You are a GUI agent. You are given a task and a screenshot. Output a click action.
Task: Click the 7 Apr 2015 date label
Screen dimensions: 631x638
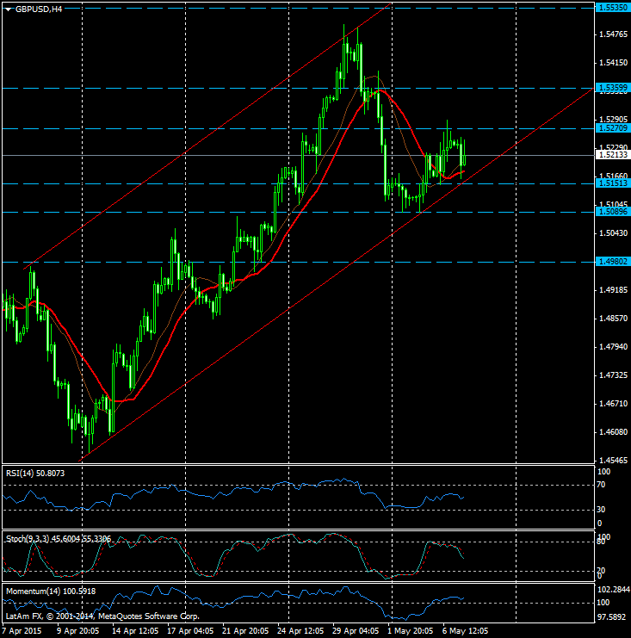(x=23, y=630)
